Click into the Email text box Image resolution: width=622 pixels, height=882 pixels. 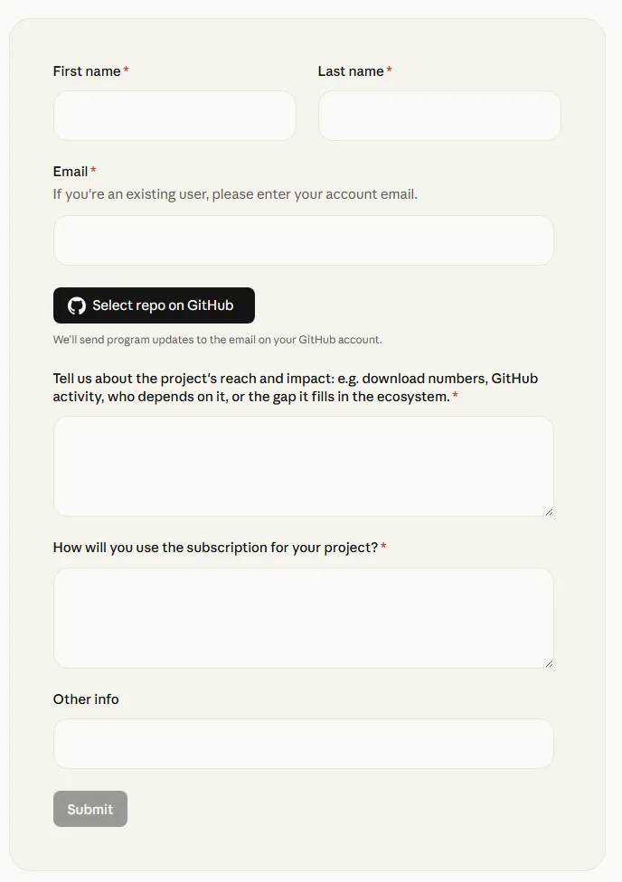click(304, 240)
